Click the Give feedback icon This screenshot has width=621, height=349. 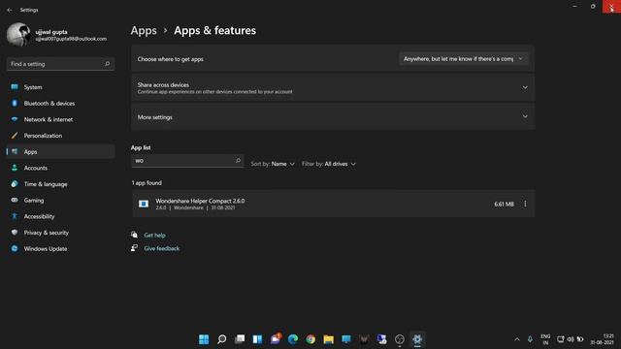[134, 248]
